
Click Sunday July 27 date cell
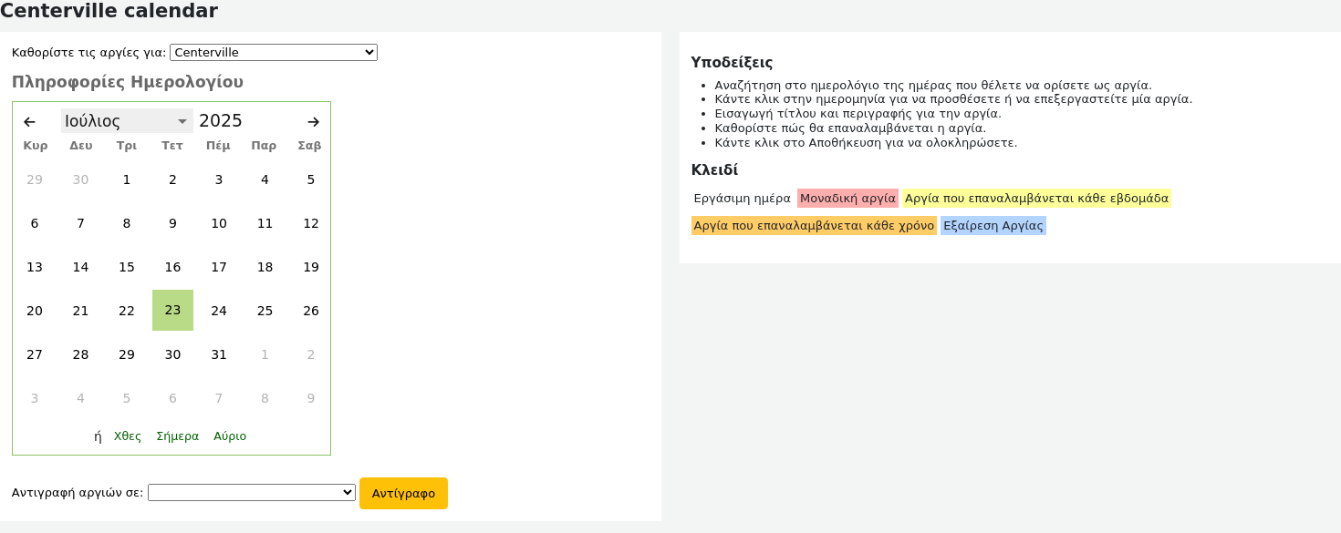(x=35, y=354)
